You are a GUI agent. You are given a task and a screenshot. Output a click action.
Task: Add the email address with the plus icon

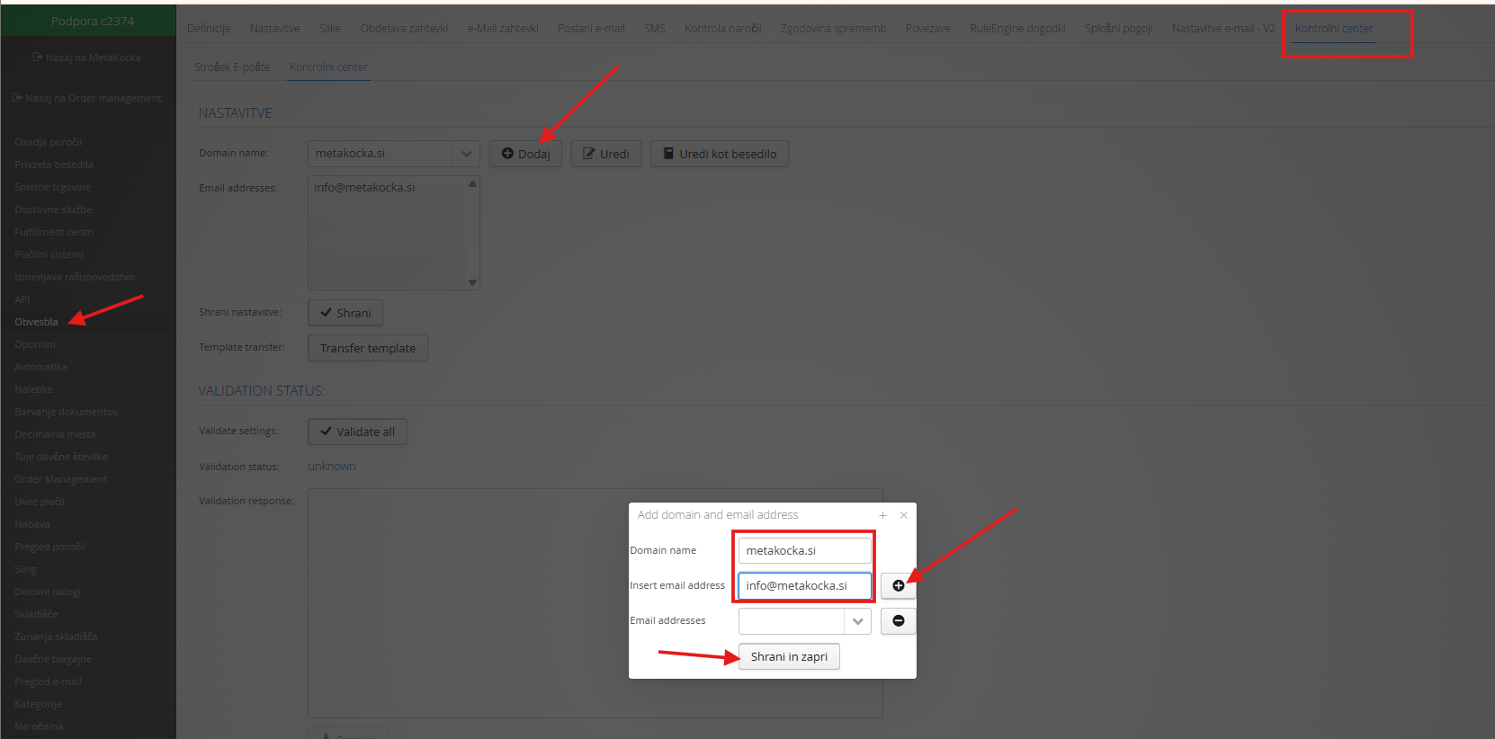(x=898, y=585)
